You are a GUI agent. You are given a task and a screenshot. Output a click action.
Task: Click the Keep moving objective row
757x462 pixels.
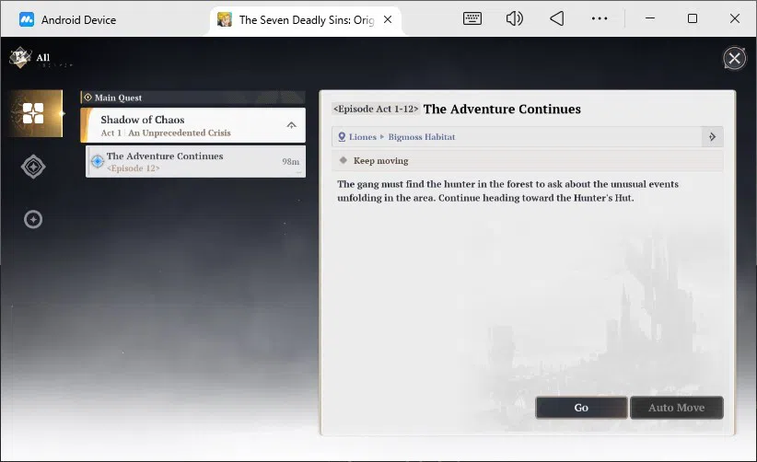pyautogui.click(x=527, y=160)
